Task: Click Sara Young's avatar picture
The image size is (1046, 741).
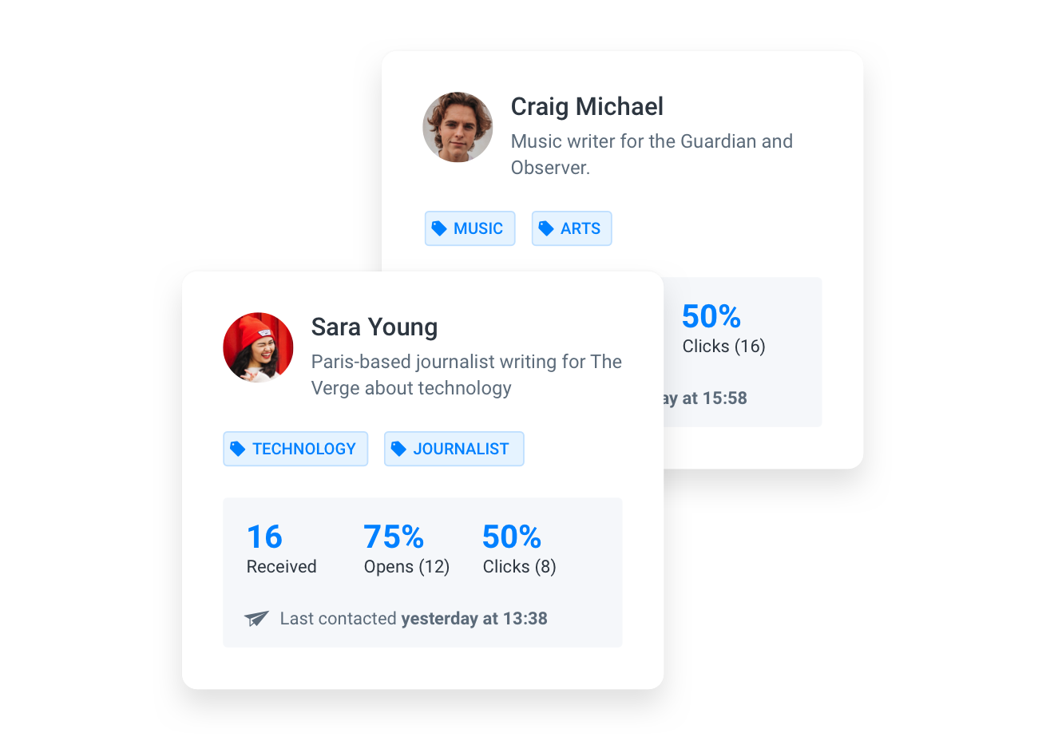Action: (x=258, y=347)
